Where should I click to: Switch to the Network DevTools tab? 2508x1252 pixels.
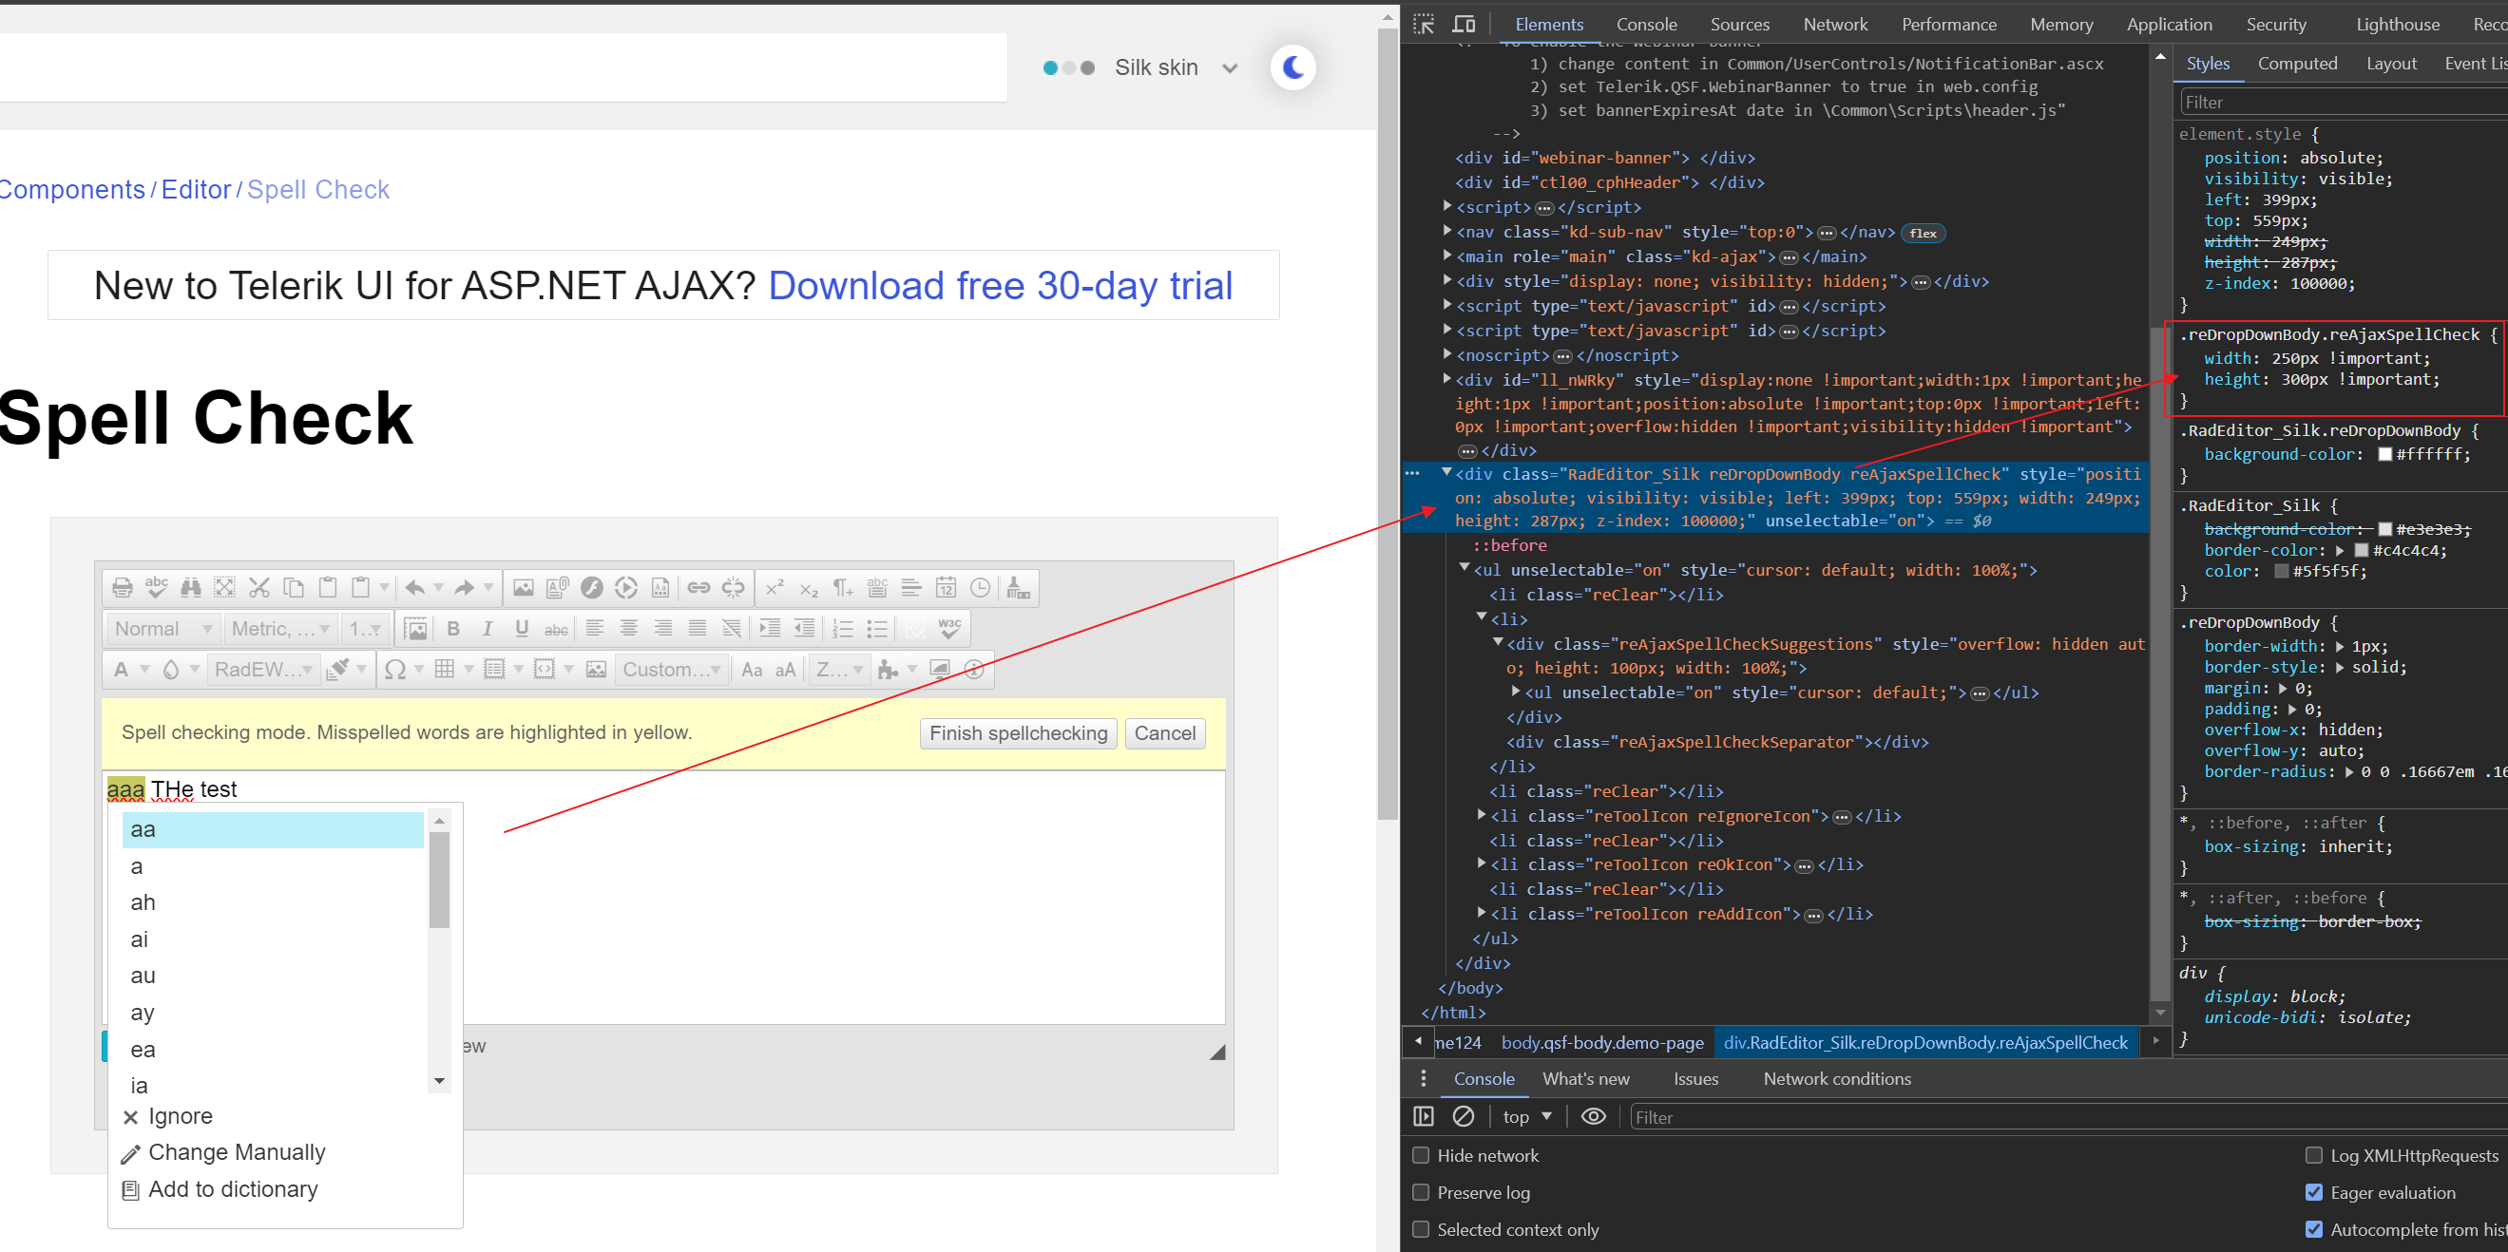pyautogui.click(x=1834, y=25)
